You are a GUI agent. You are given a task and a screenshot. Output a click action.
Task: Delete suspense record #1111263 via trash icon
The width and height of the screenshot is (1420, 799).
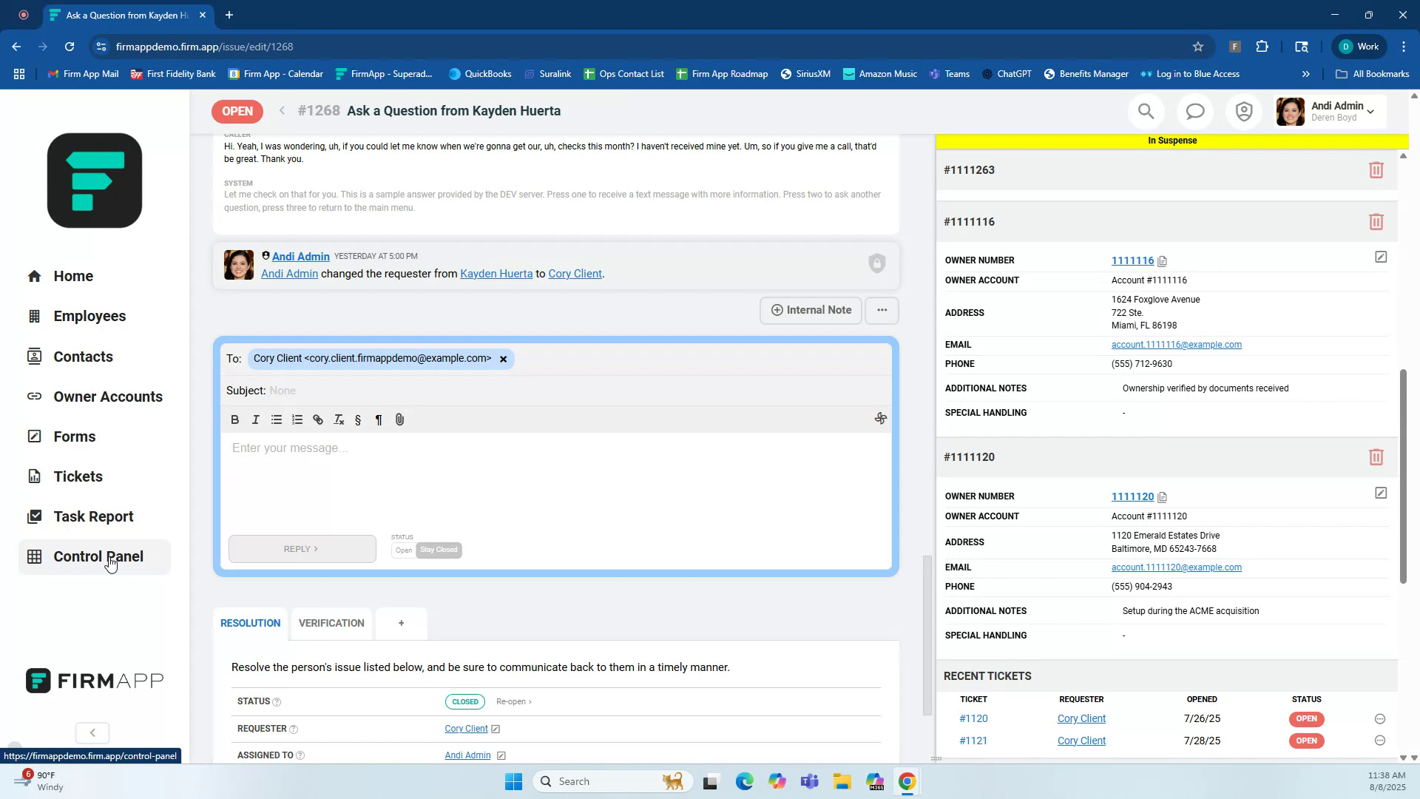coord(1376,169)
